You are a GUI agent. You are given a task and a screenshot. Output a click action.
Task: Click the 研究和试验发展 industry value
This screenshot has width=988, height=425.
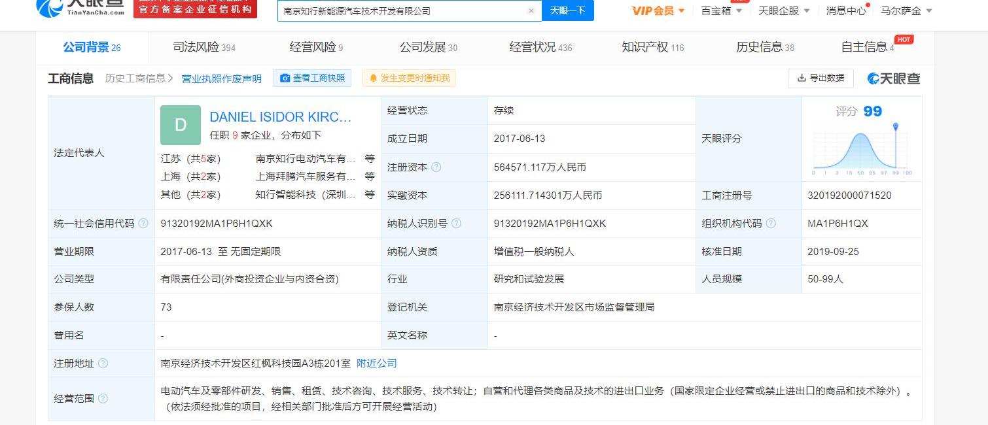tap(529, 279)
